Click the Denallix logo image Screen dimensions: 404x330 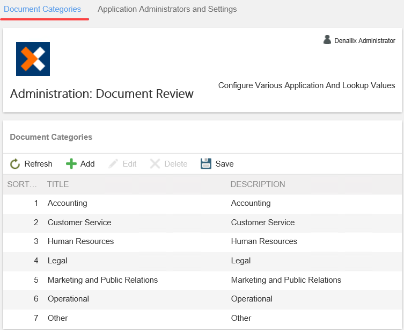(33, 59)
